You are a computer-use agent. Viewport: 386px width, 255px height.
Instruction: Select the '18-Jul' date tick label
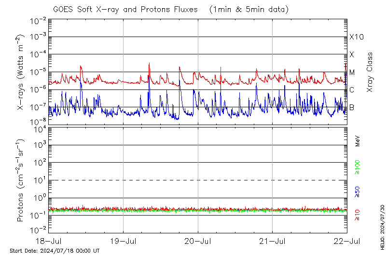(x=49, y=241)
